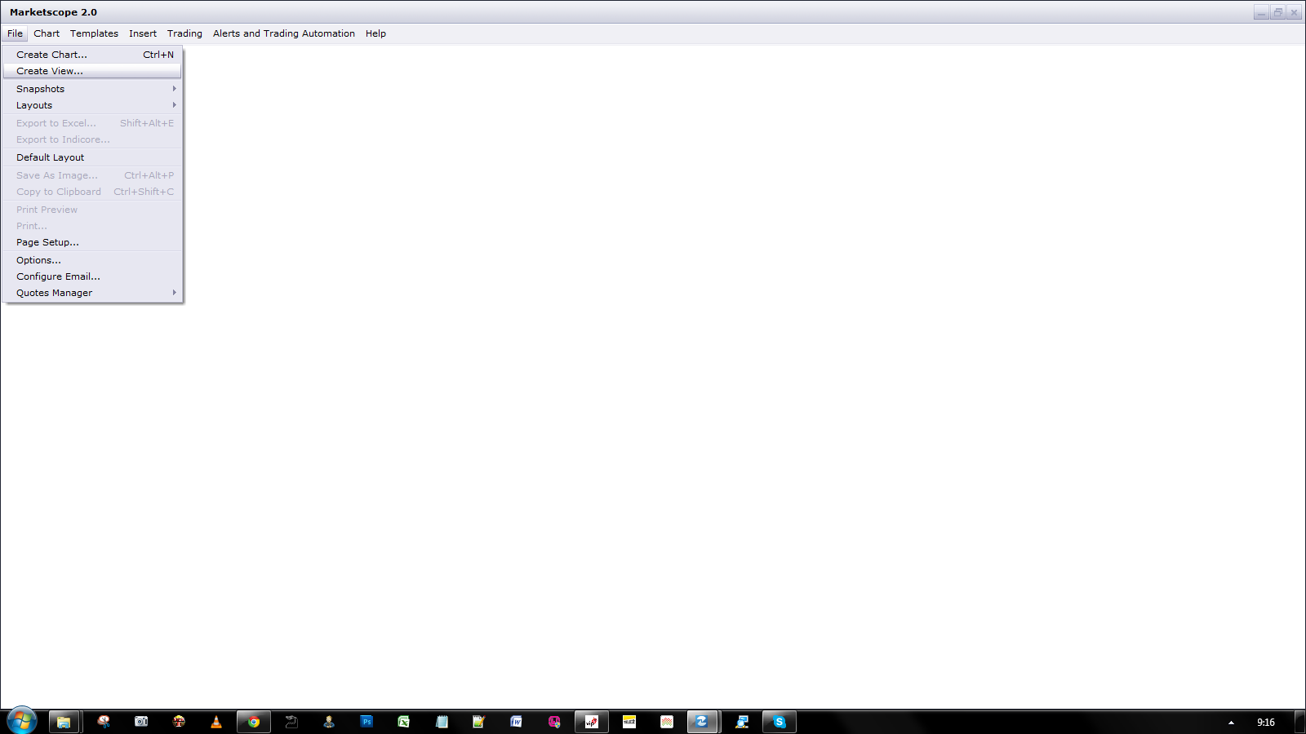
Task: Open Word from the taskbar
Action: click(x=517, y=722)
